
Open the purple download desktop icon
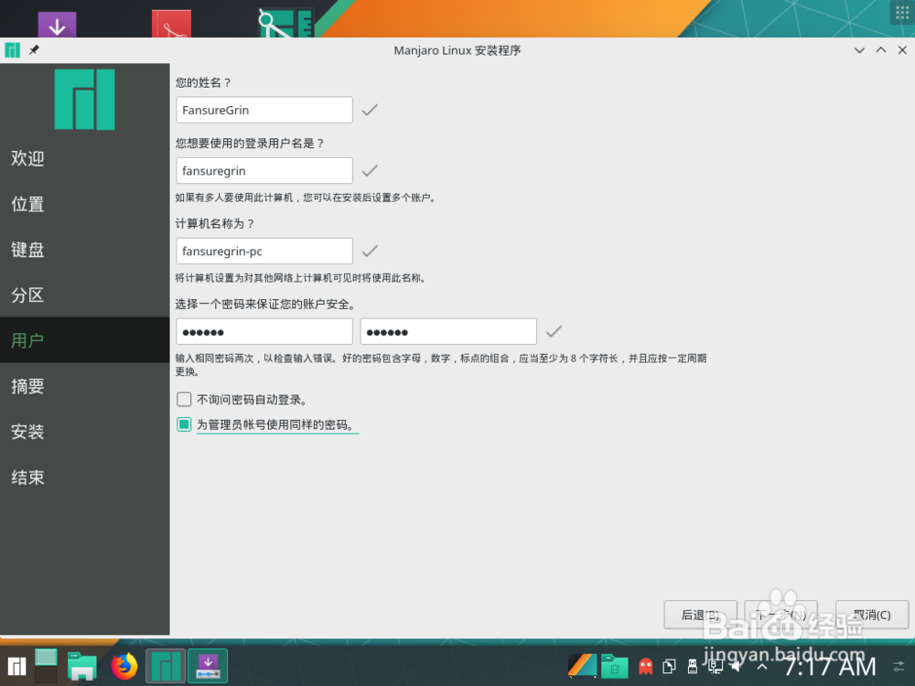pyautogui.click(x=57, y=25)
